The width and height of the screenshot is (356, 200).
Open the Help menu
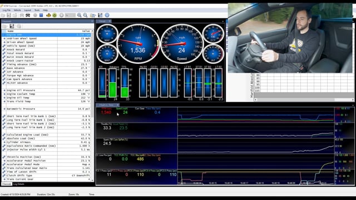point(45,10)
